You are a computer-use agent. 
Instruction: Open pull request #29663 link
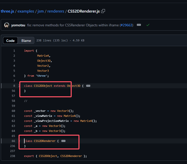coord(126,25)
